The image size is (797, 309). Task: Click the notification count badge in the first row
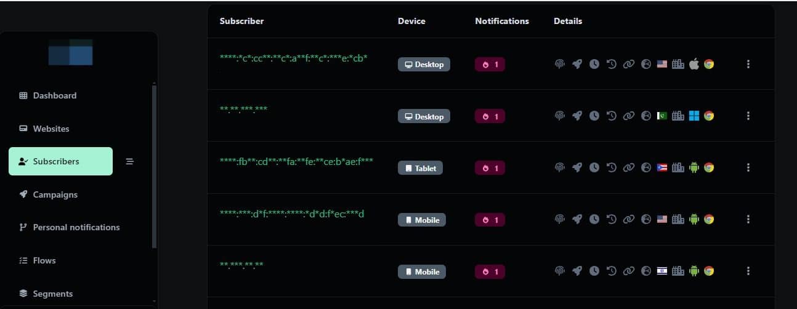490,64
